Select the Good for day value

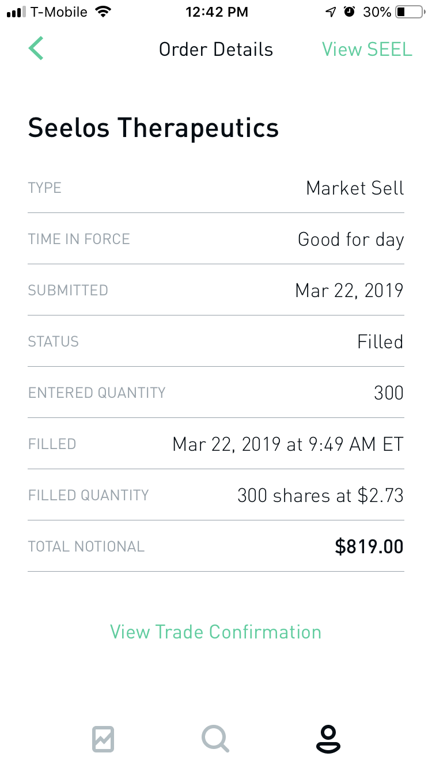[351, 239]
